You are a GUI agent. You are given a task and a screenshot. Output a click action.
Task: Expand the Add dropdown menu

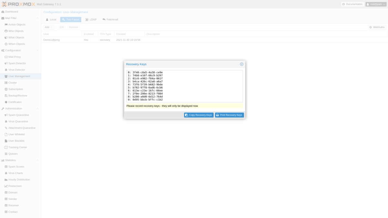(x=48, y=27)
